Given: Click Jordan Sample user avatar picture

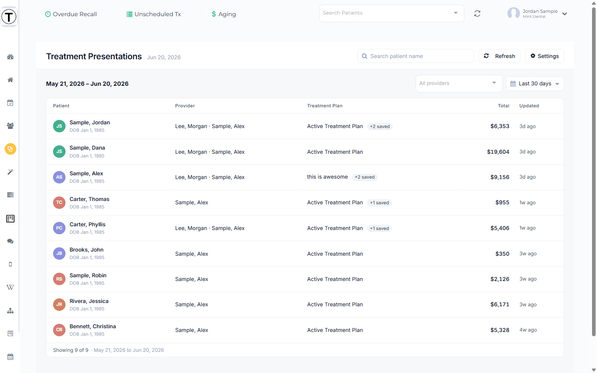Looking at the screenshot, I should [513, 13].
